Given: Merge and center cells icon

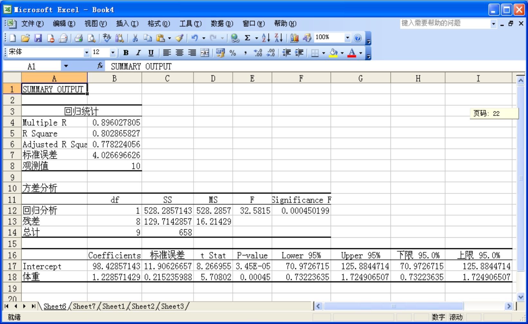Looking at the screenshot, I should [205, 53].
